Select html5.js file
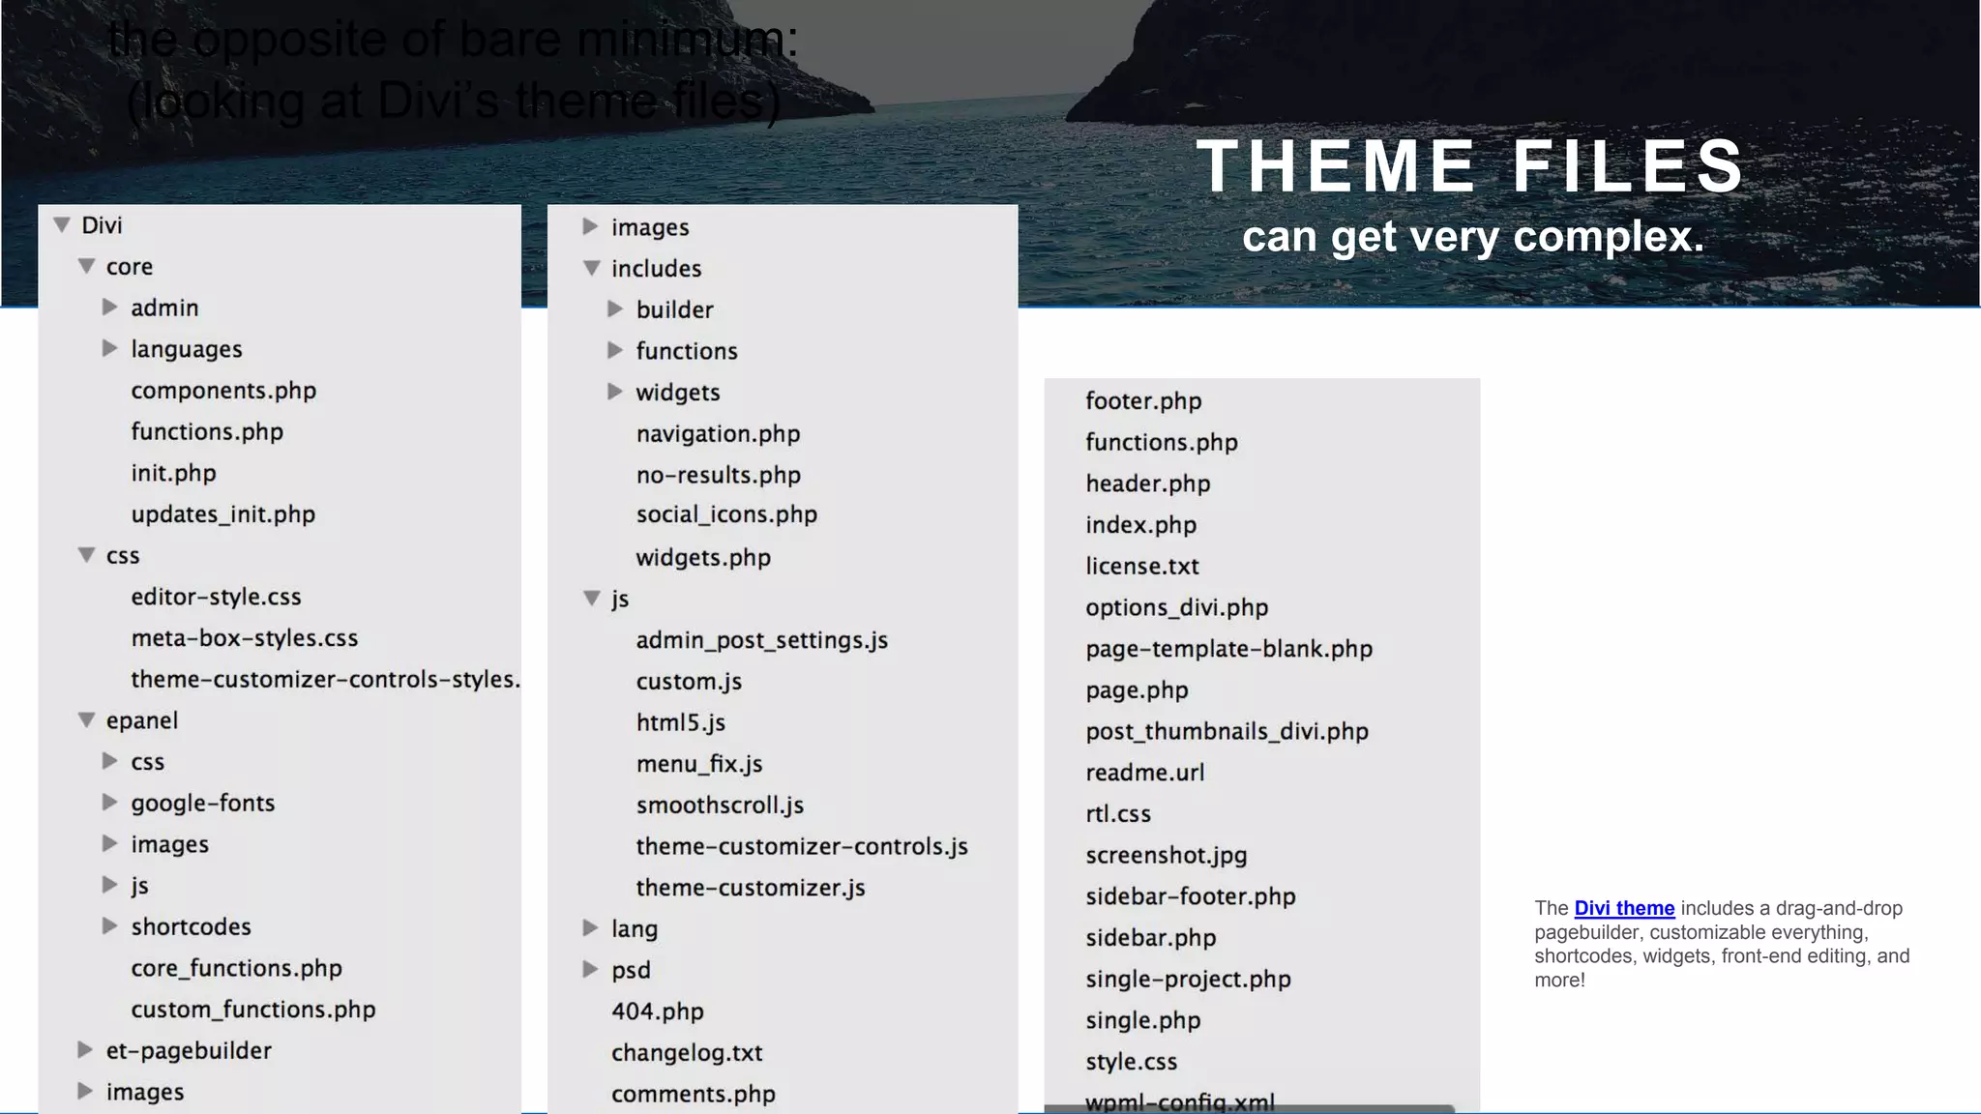Viewport: 1981px width, 1114px height. (681, 722)
